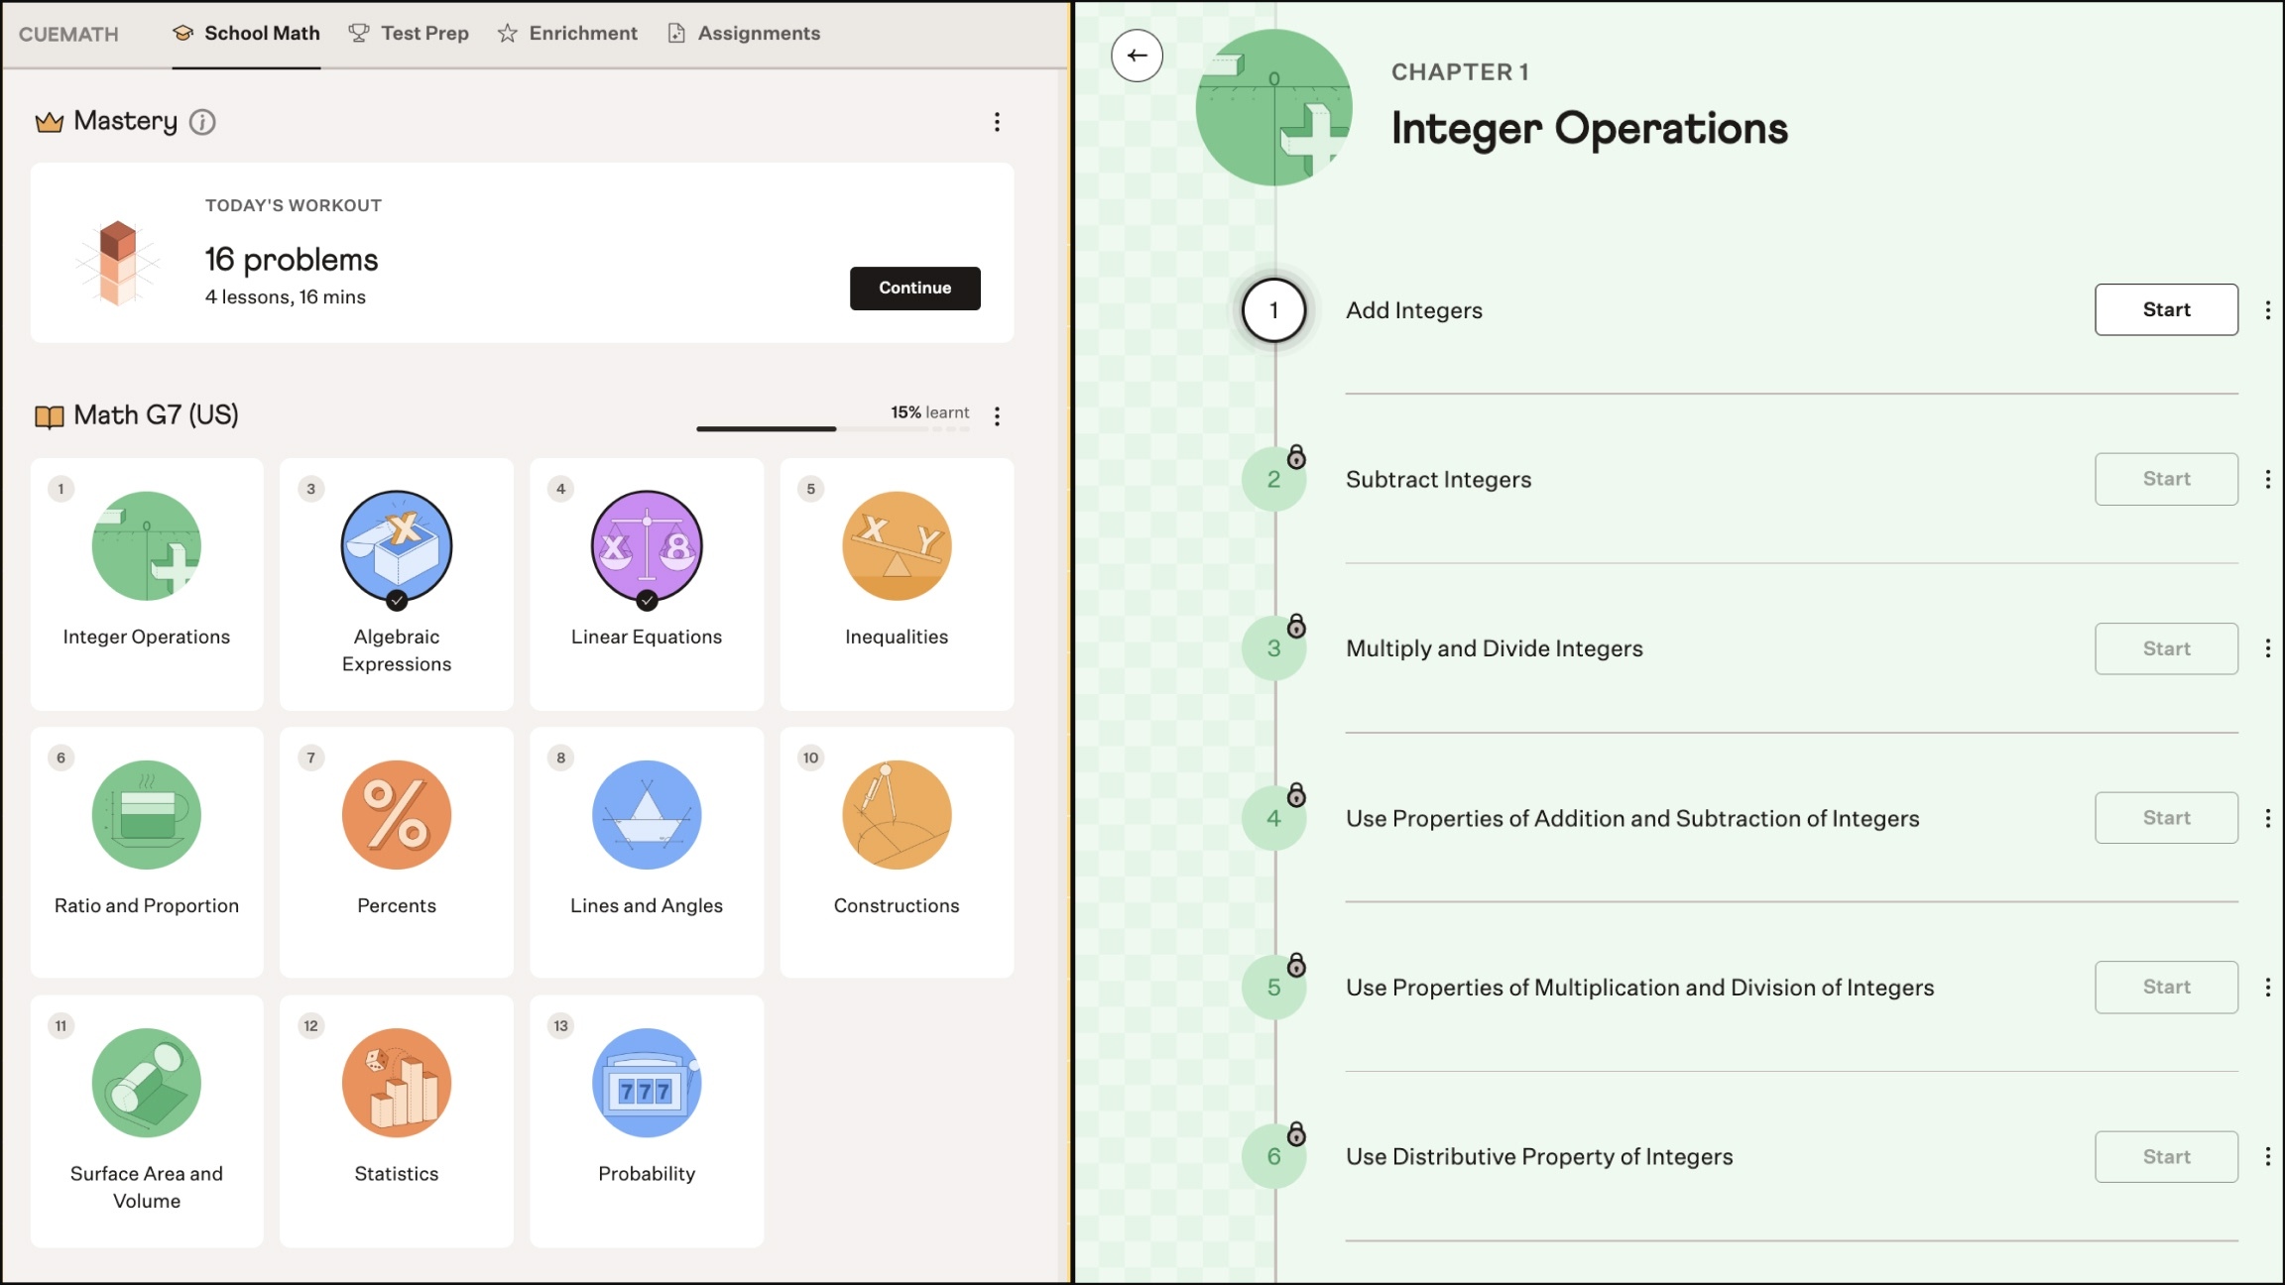The image size is (2285, 1285).
Task: Open Mastery section three-dot menu
Action: point(997,122)
